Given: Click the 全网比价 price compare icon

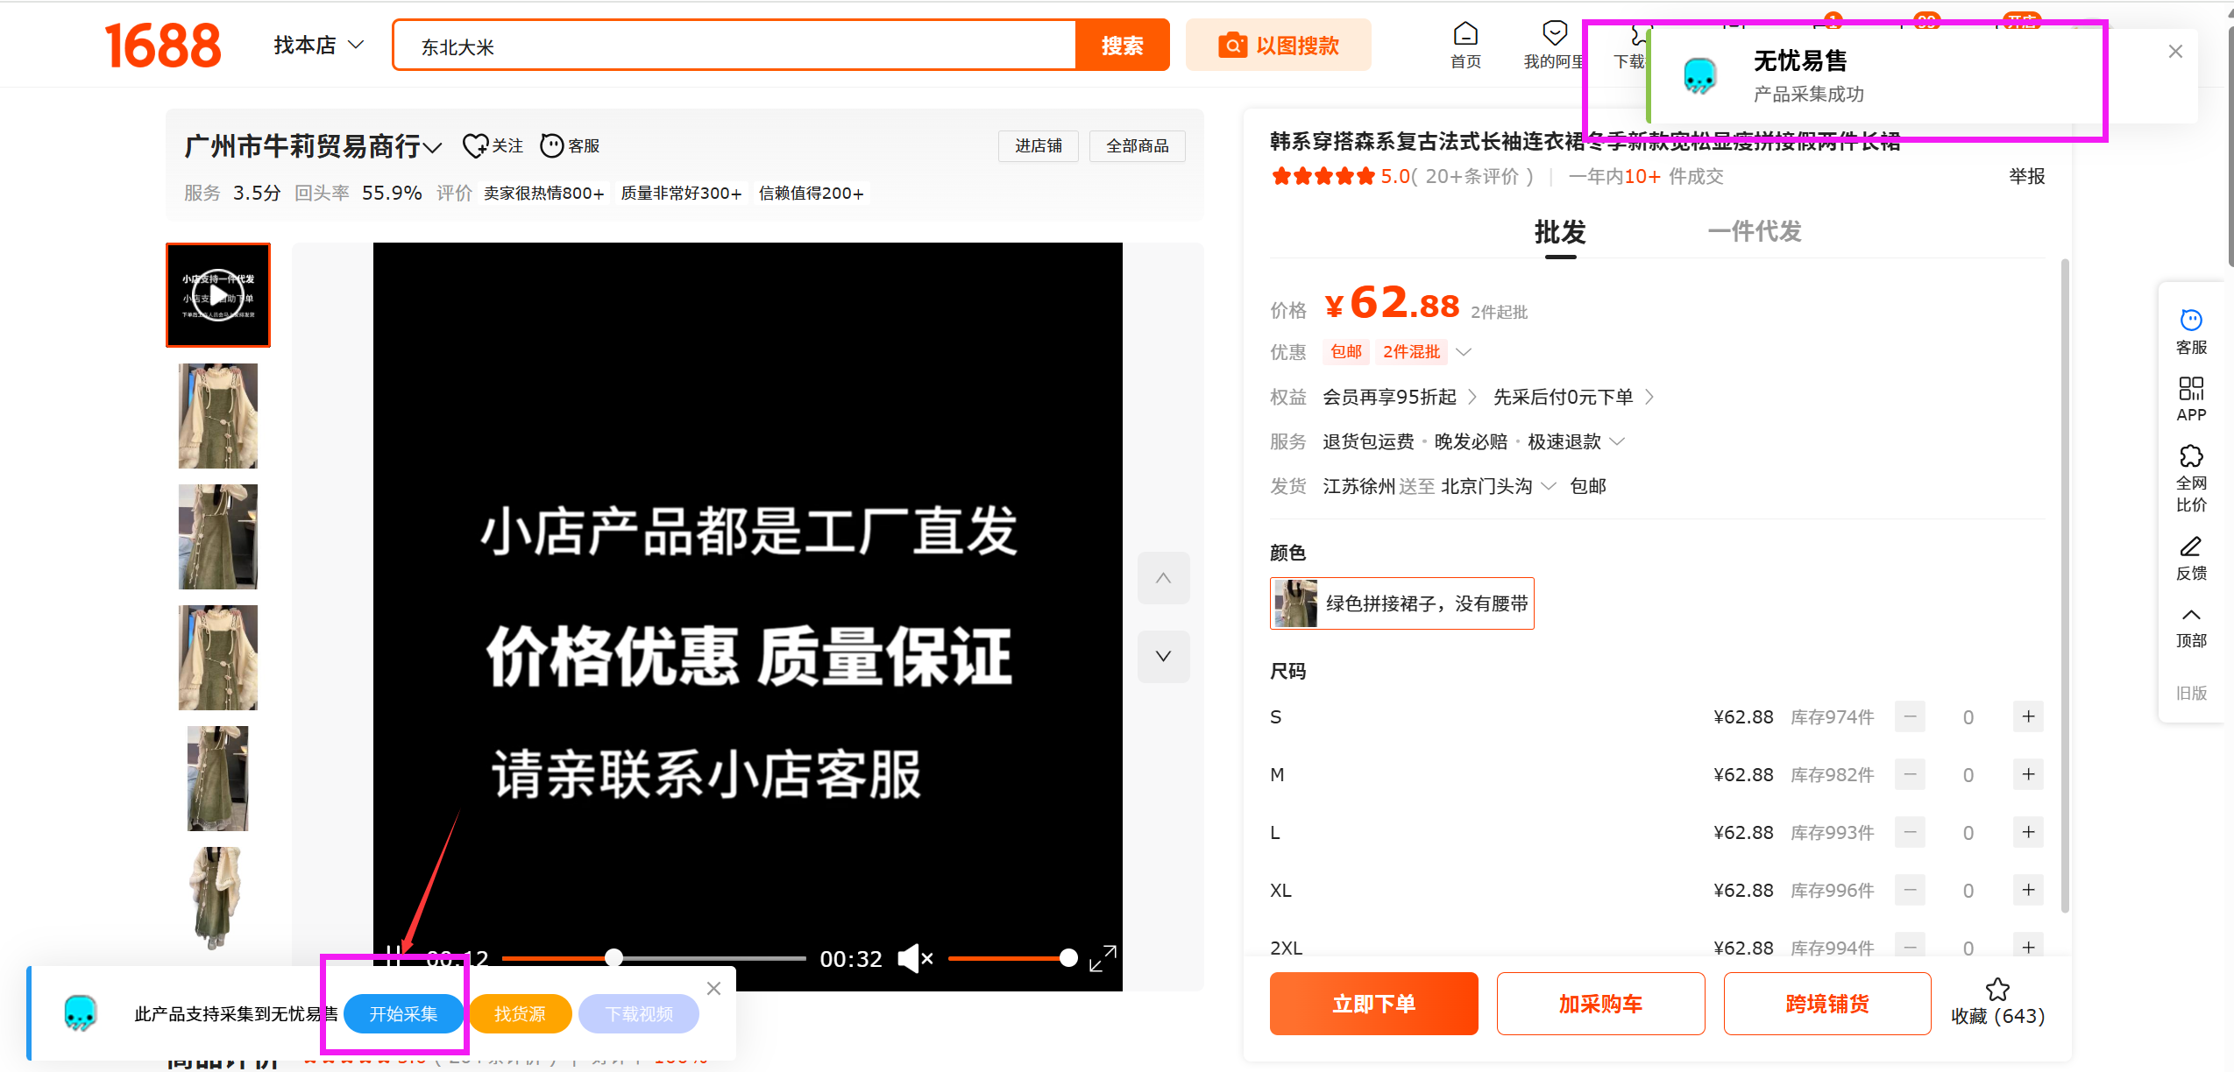Looking at the screenshot, I should coord(2190,457).
